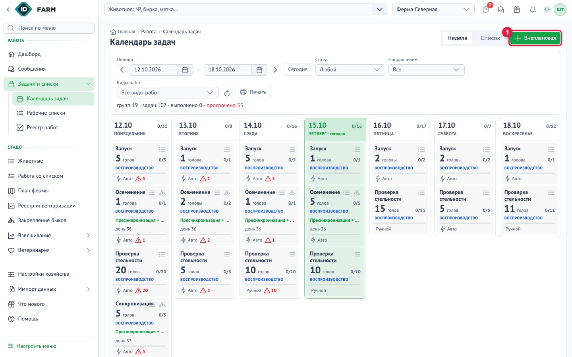The width and height of the screenshot is (572, 357).
Task: Switch to Список view tab
Action: 490,38
